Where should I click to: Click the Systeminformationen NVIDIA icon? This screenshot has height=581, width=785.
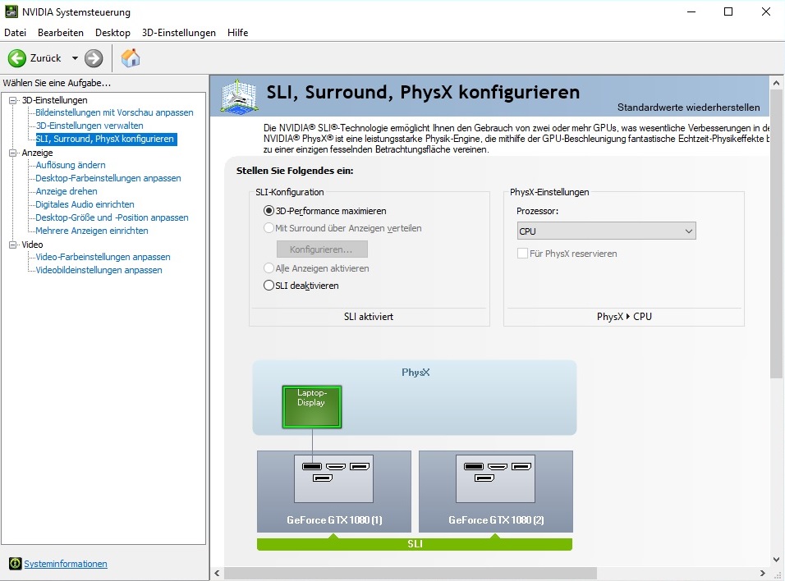[x=15, y=564]
